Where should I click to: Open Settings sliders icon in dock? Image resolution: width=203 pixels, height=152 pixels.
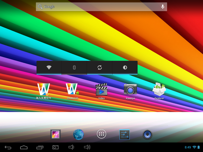pos(125,134)
